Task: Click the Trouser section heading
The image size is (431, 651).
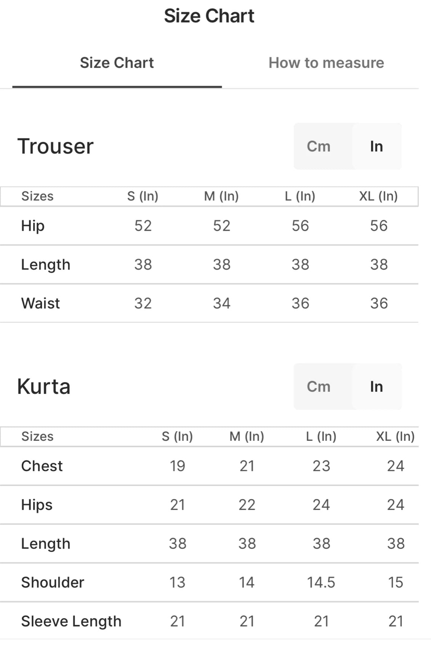Action: coord(56,146)
